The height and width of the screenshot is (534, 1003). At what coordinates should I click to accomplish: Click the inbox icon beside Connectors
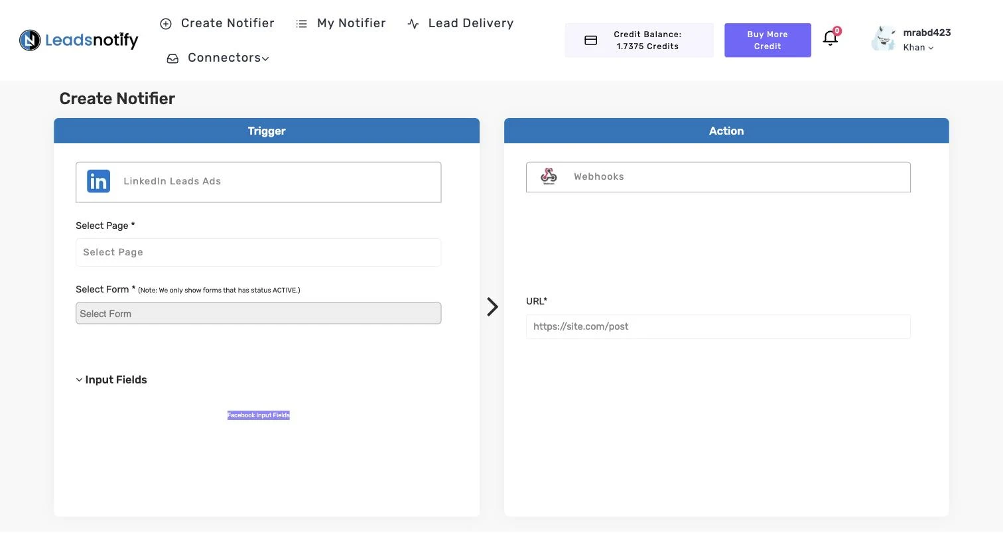pos(172,58)
